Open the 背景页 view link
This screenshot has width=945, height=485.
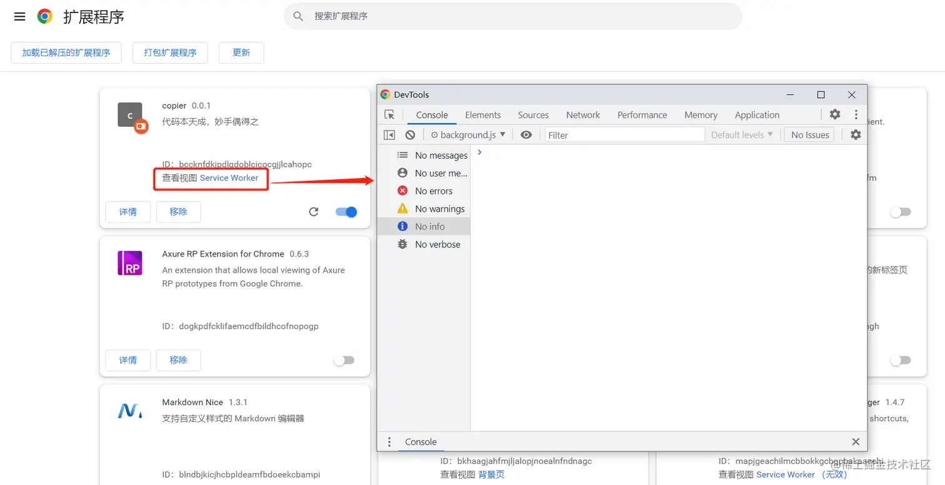point(491,474)
